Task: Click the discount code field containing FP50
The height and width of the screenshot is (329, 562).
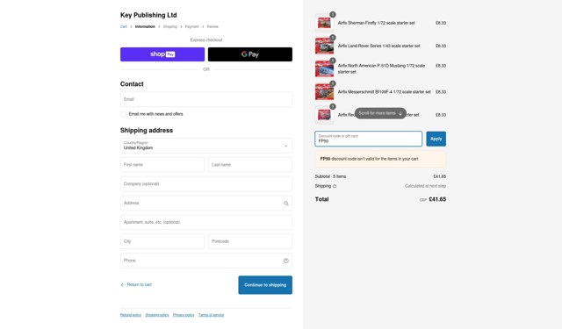Action: (369, 139)
